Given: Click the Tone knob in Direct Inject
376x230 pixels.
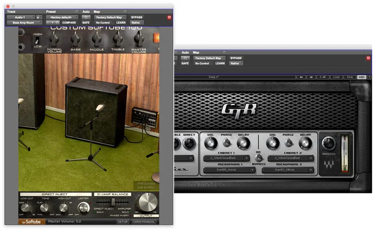Looking at the screenshot, I should point(45,207).
